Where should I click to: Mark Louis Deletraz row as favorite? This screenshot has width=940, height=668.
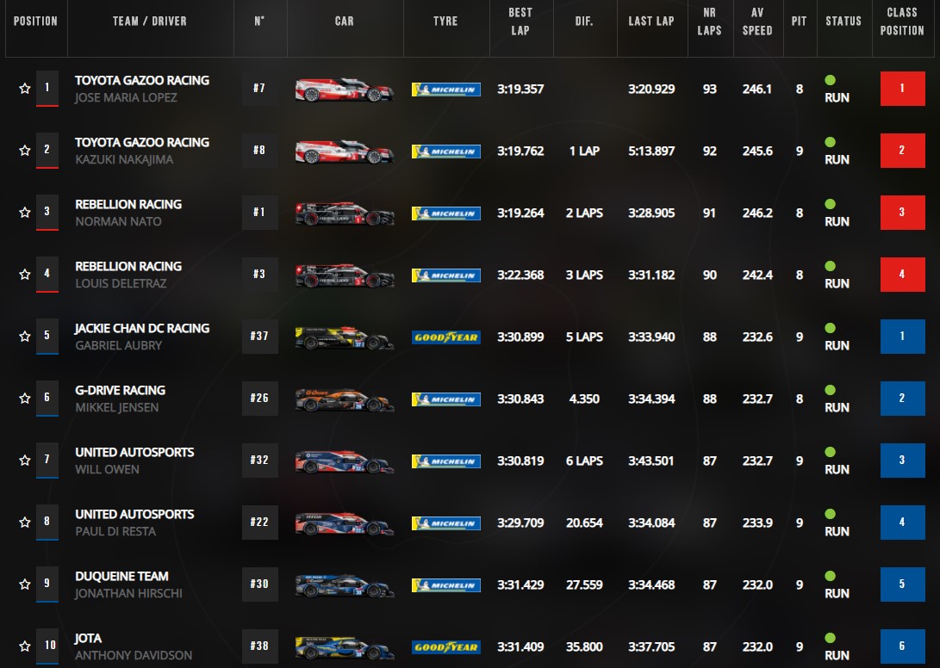pyautogui.click(x=25, y=275)
